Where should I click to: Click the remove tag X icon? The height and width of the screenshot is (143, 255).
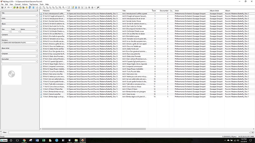[x=6, y=7]
